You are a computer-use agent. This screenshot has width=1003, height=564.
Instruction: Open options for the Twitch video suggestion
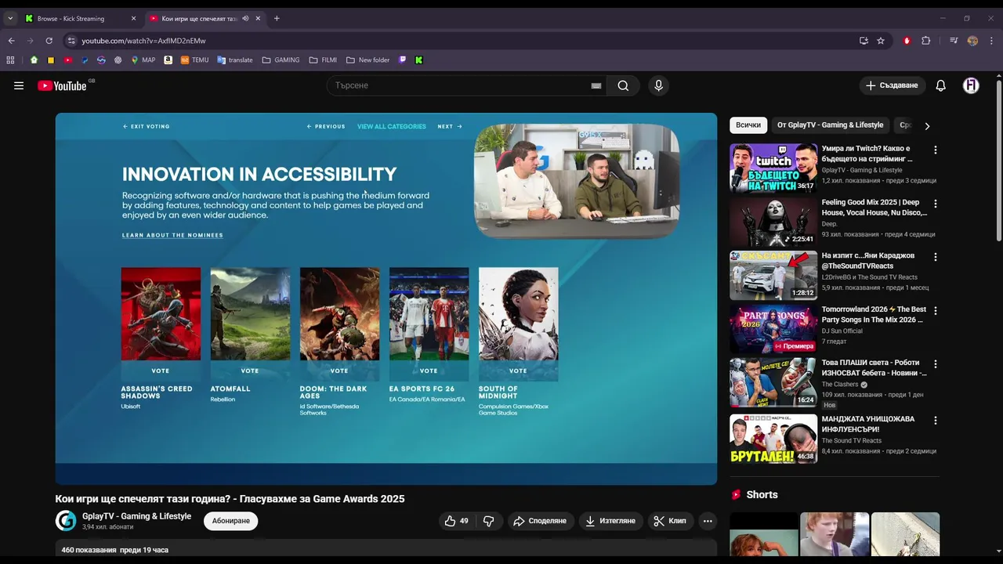click(935, 150)
